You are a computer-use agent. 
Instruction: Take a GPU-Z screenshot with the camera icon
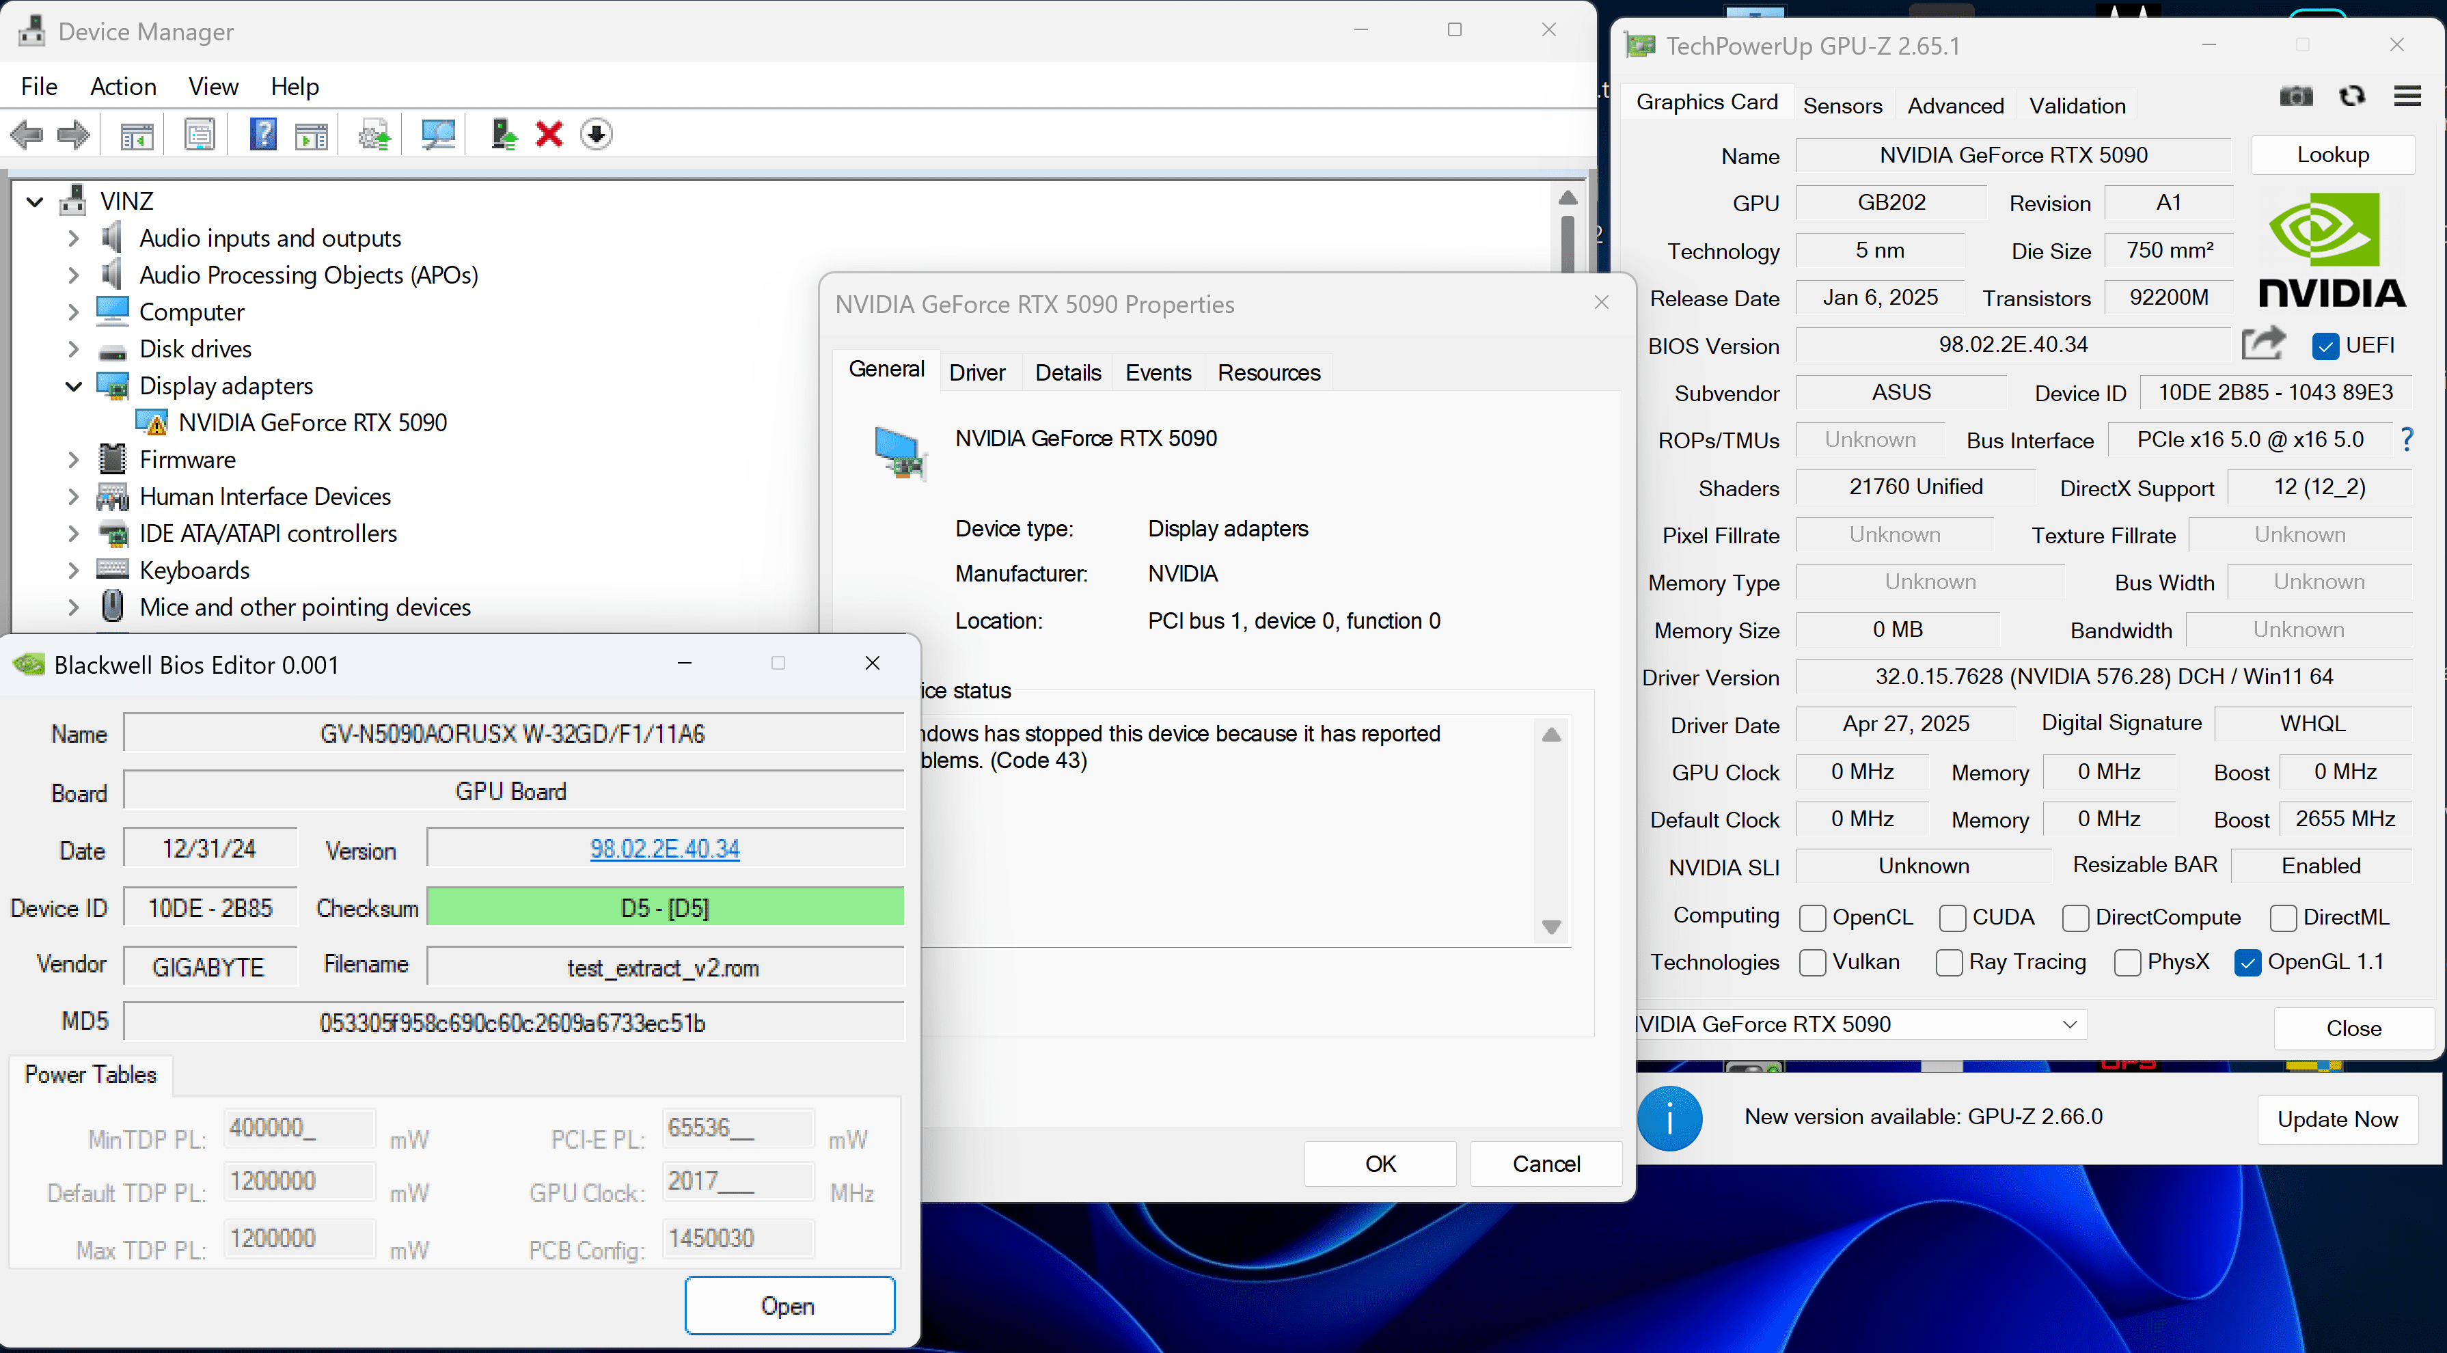coord(2295,96)
